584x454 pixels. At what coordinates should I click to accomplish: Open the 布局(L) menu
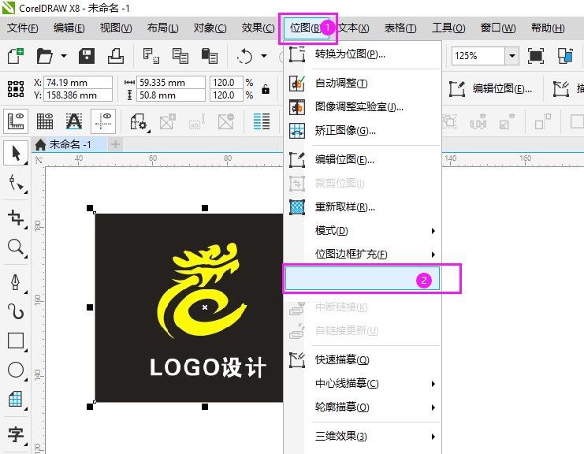coord(163,28)
